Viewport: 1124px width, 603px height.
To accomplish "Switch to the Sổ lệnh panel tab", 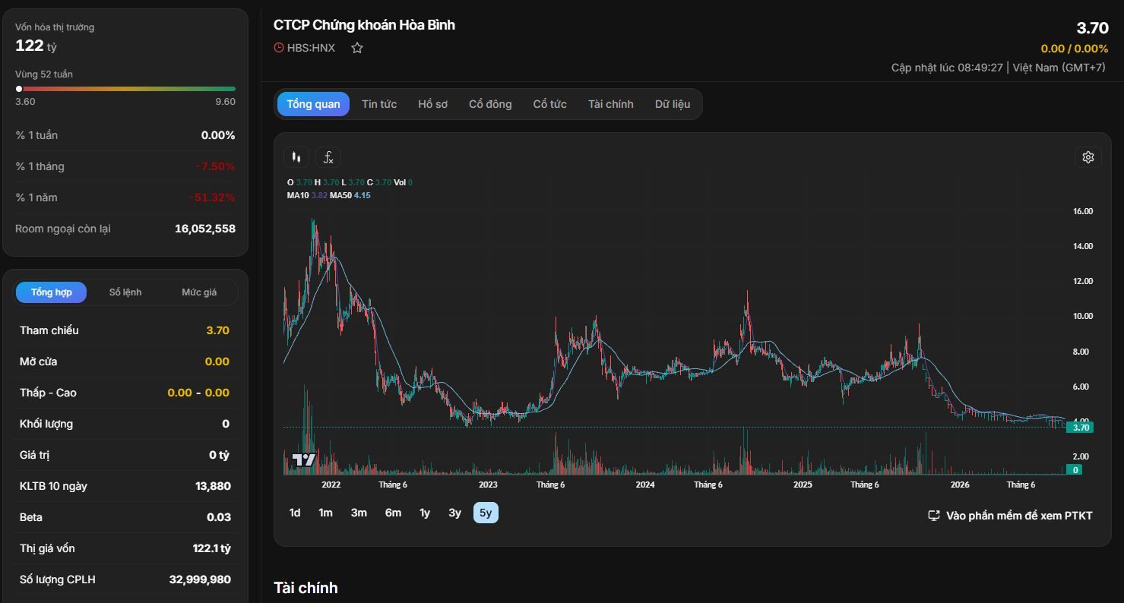I will tap(125, 292).
